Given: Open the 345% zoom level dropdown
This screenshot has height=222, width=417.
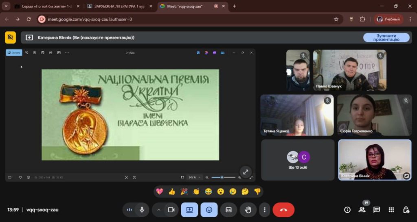Looking at the screenshot, I should click(x=193, y=177).
